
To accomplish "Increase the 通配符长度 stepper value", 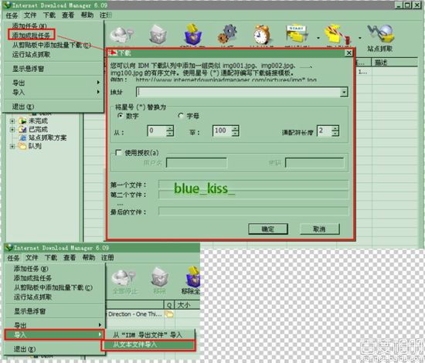I will [335, 128].
